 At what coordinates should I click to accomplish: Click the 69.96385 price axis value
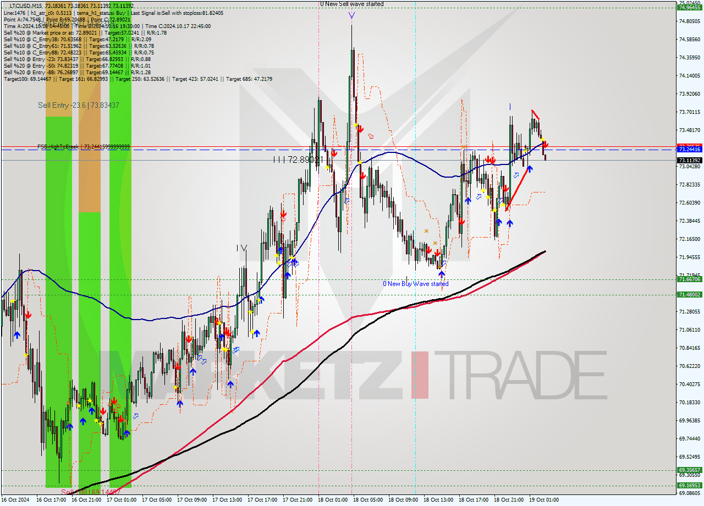pos(689,420)
